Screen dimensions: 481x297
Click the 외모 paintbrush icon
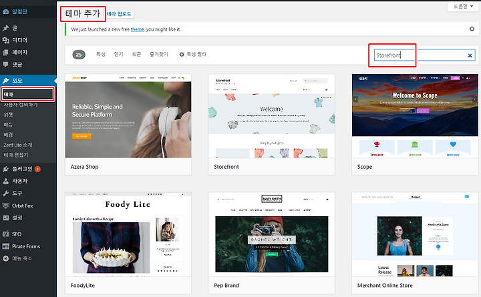[x=5, y=81]
